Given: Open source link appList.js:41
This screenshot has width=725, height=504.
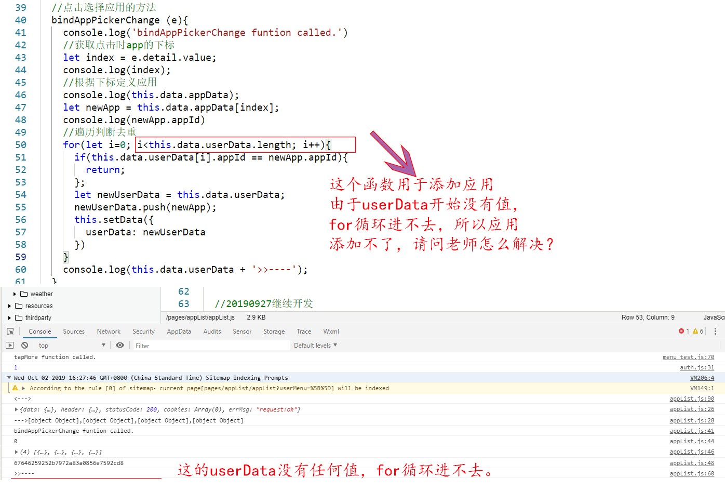Looking at the screenshot, I should coord(692,431).
